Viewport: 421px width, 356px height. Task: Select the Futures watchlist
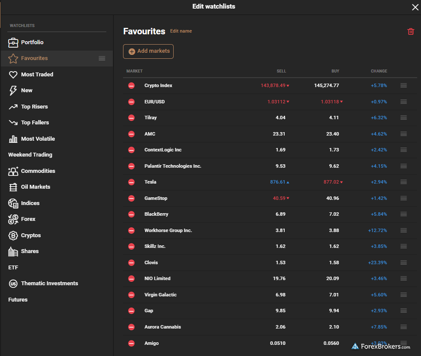pyautogui.click(x=18, y=299)
